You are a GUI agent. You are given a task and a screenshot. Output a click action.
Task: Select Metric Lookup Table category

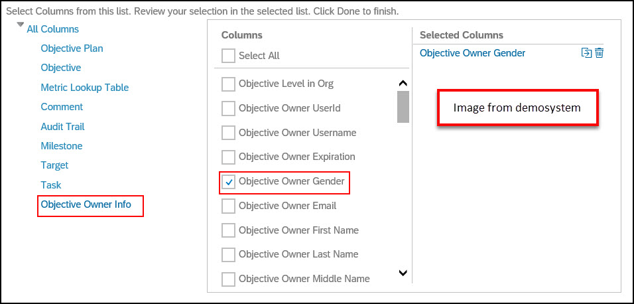coord(85,88)
